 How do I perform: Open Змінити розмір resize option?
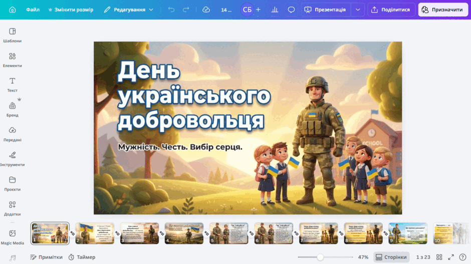click(71, 9)
